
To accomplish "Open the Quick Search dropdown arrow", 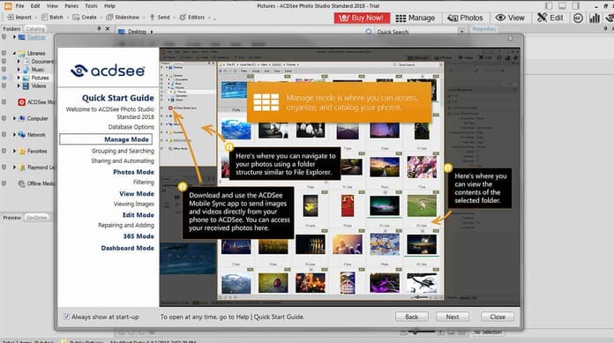I will (461, 32).
